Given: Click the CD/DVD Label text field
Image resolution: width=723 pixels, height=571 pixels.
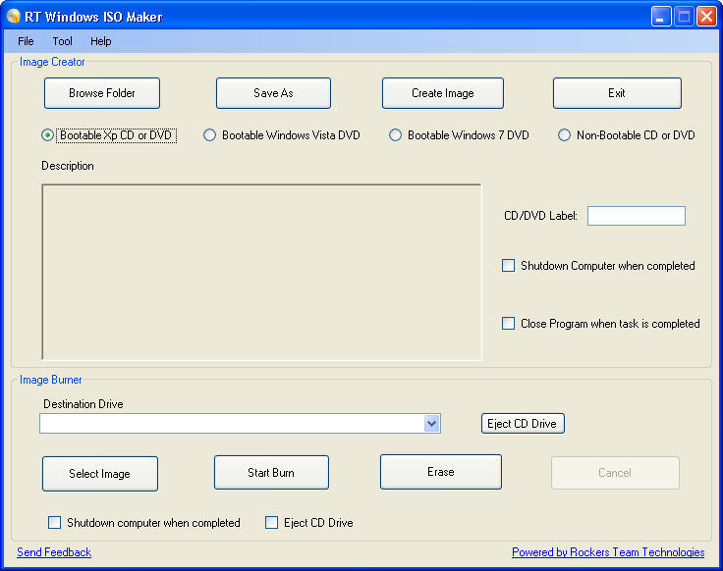Looking at the screenshot, I should point(636,216).
